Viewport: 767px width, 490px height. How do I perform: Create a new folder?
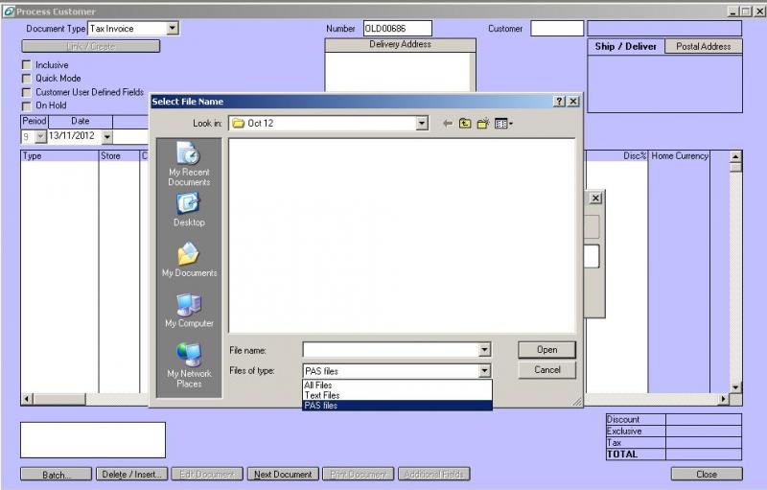pyautogui.click(x=483, y=124)
